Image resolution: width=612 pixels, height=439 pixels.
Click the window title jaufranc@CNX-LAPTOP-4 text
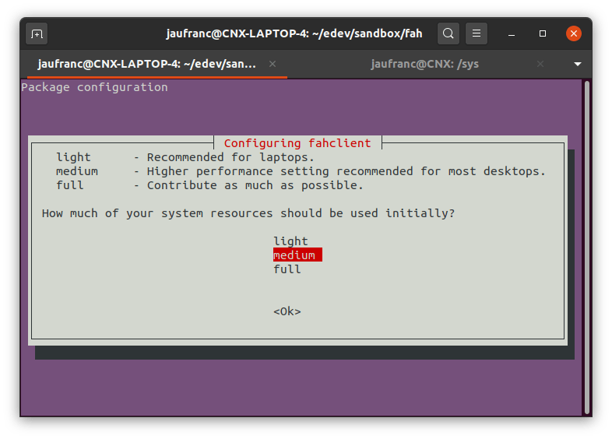tap(294, 34)
